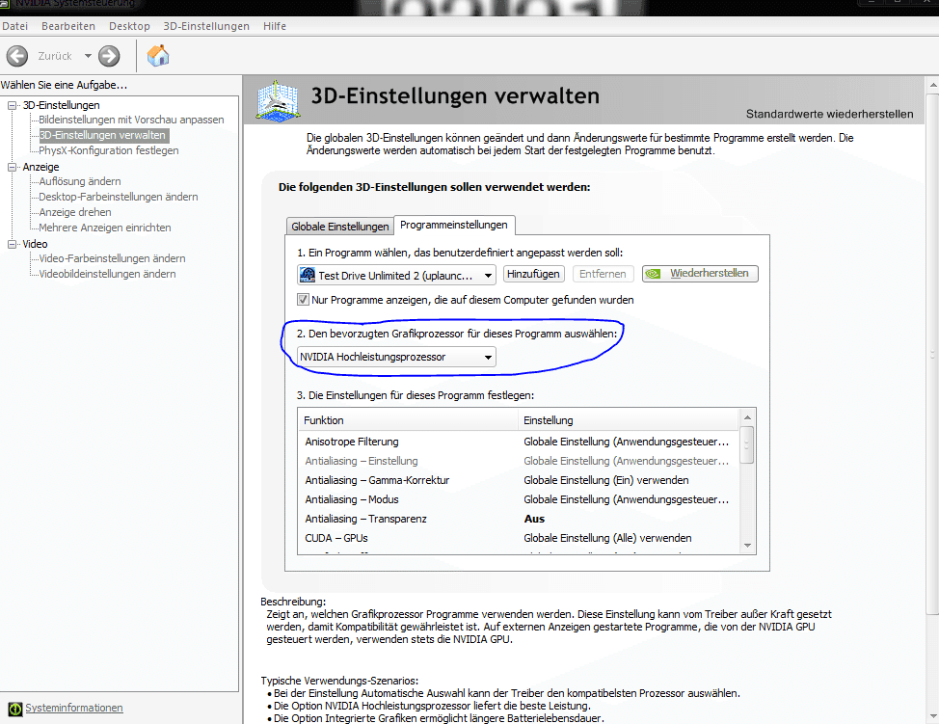Open the preferred graphics processor dropdown
Screen dimensions: 939x724
pos(396,357)
